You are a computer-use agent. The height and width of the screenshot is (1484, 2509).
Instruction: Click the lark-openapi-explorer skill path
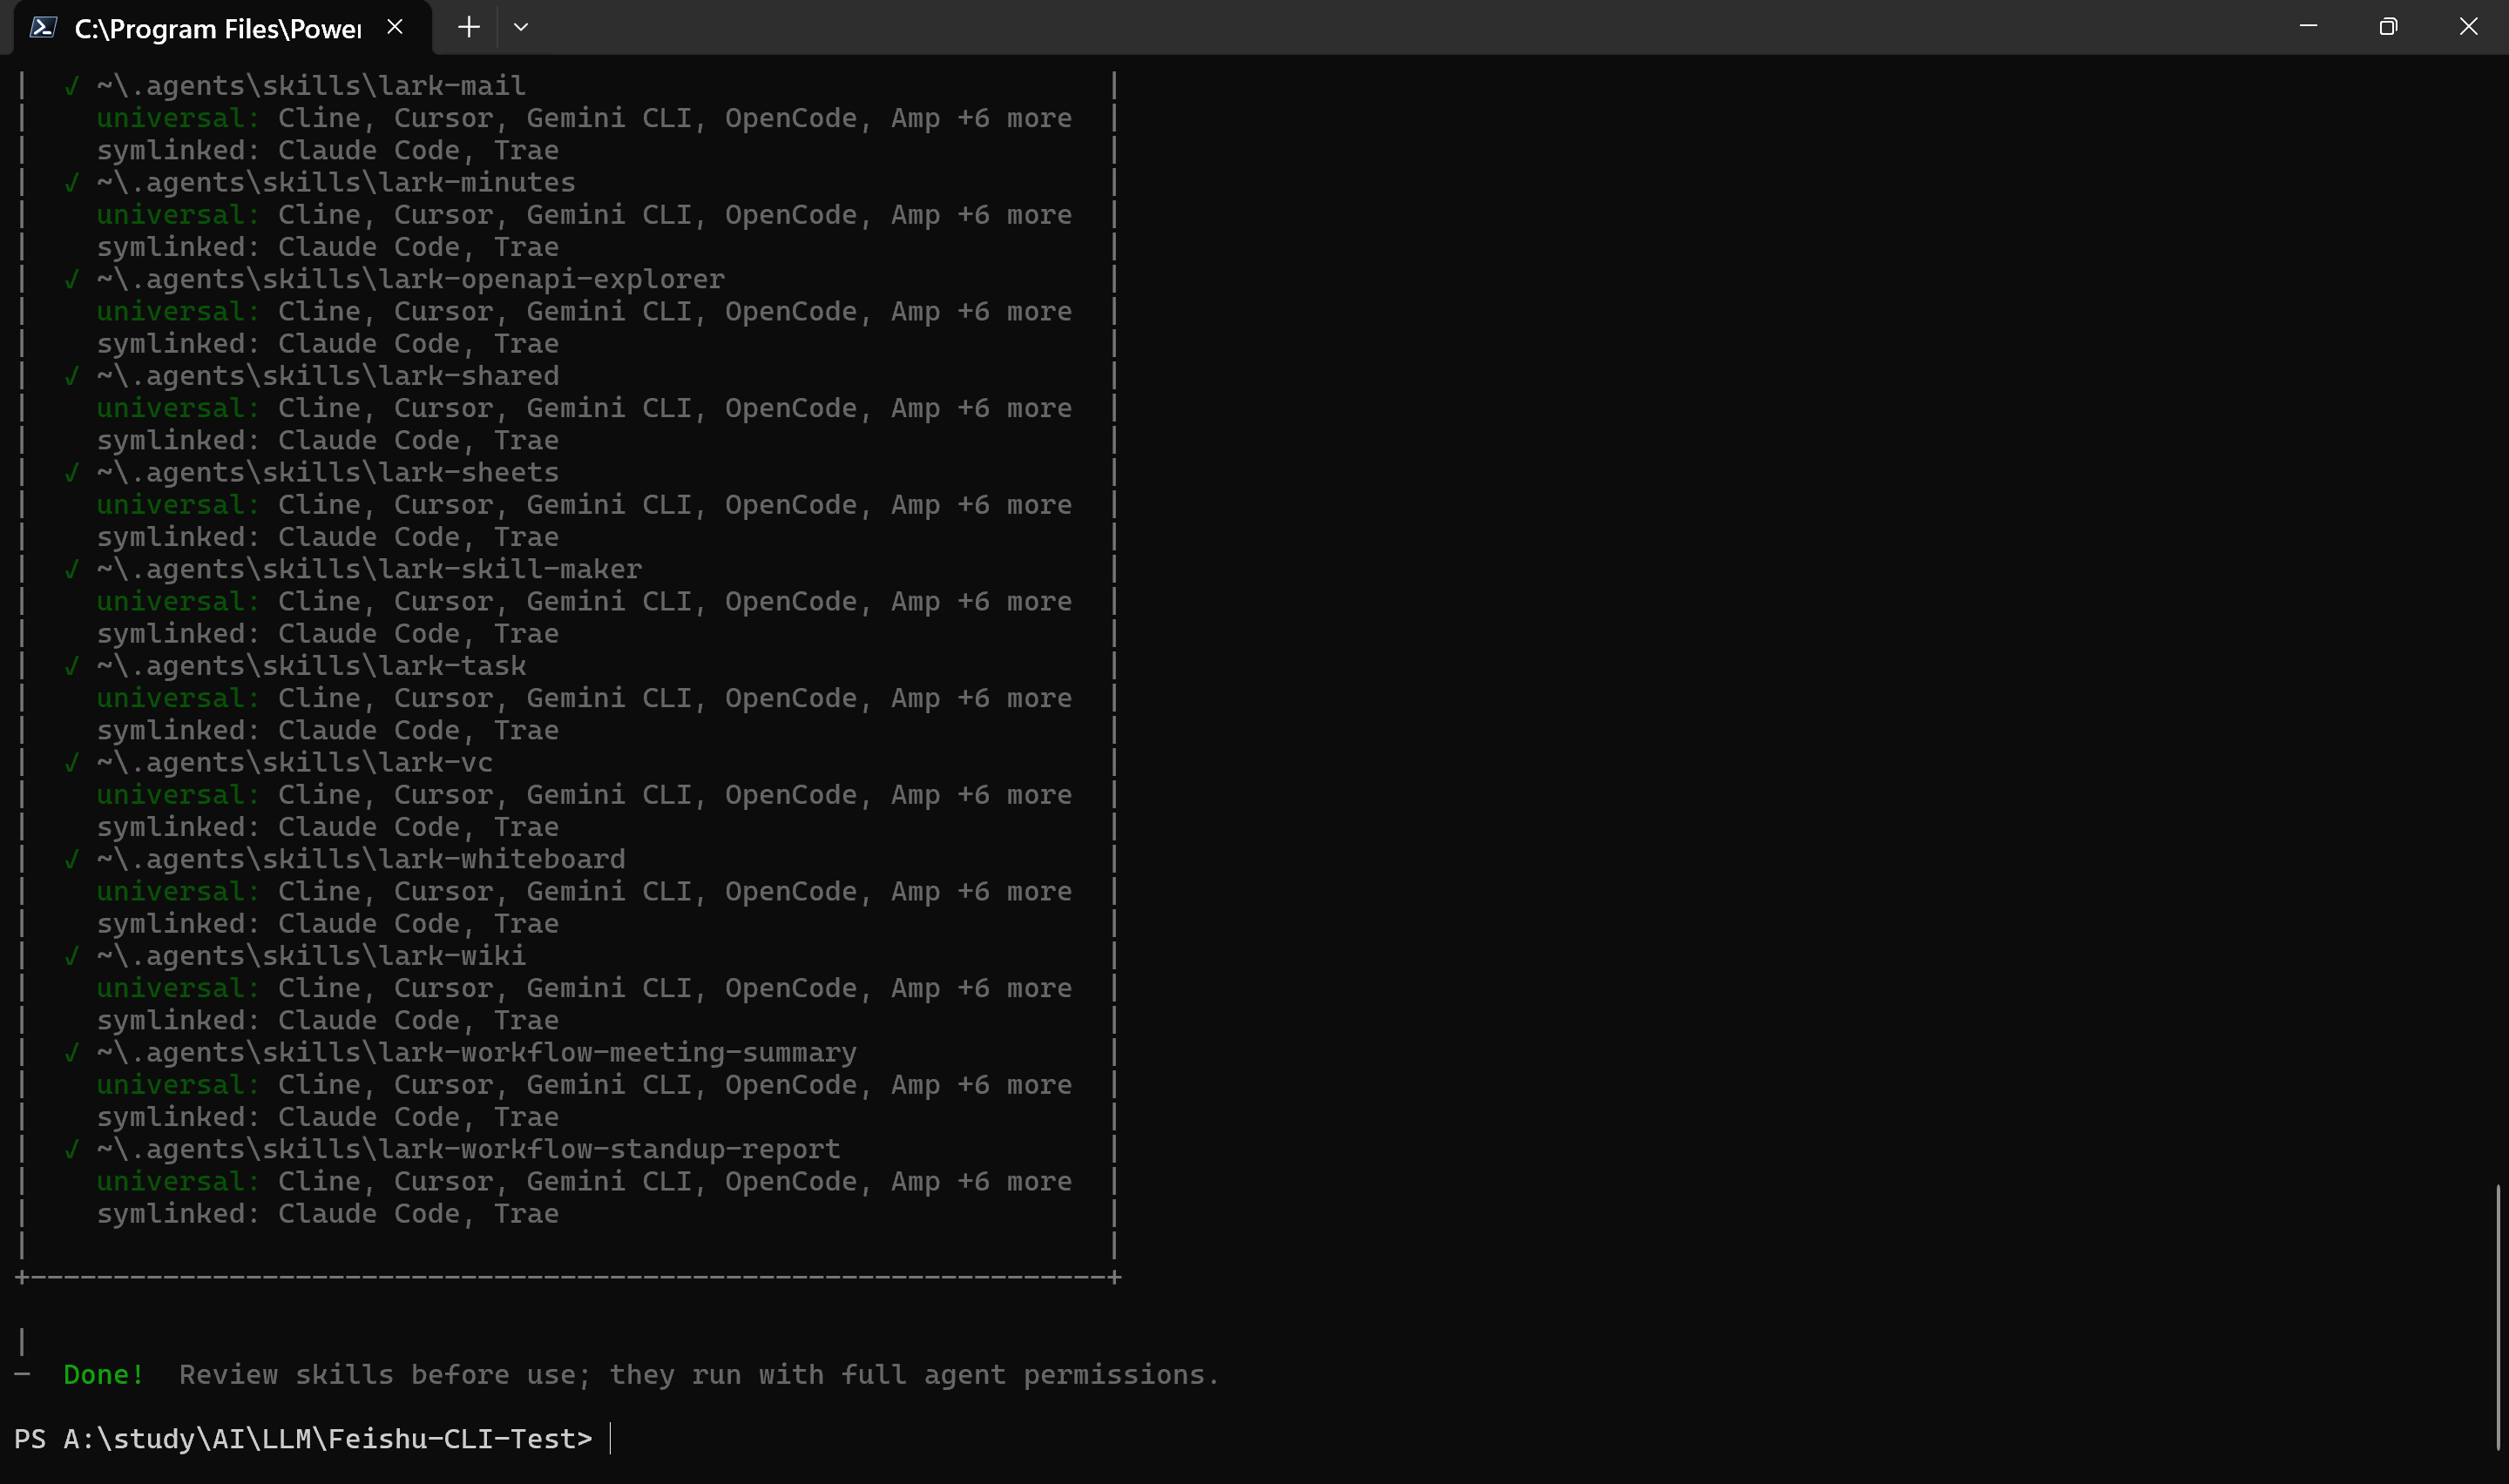pyautogui.click(x=410, y=279)
